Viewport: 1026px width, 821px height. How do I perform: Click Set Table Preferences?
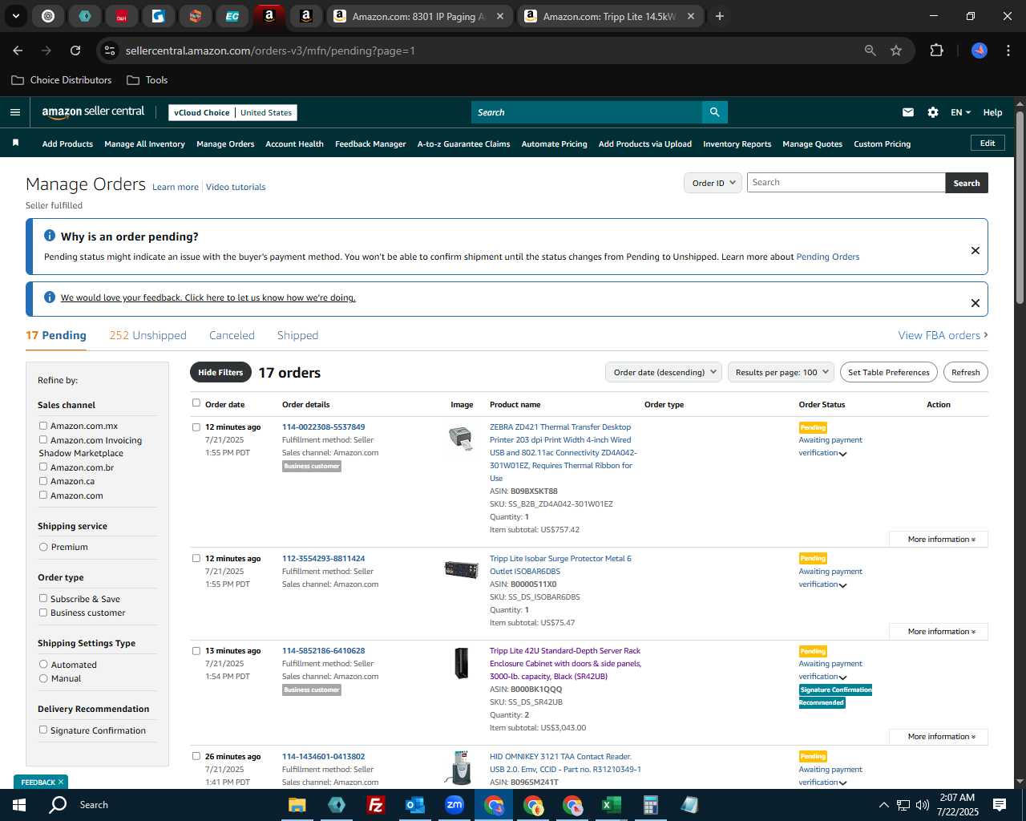[x=888, y=372]
